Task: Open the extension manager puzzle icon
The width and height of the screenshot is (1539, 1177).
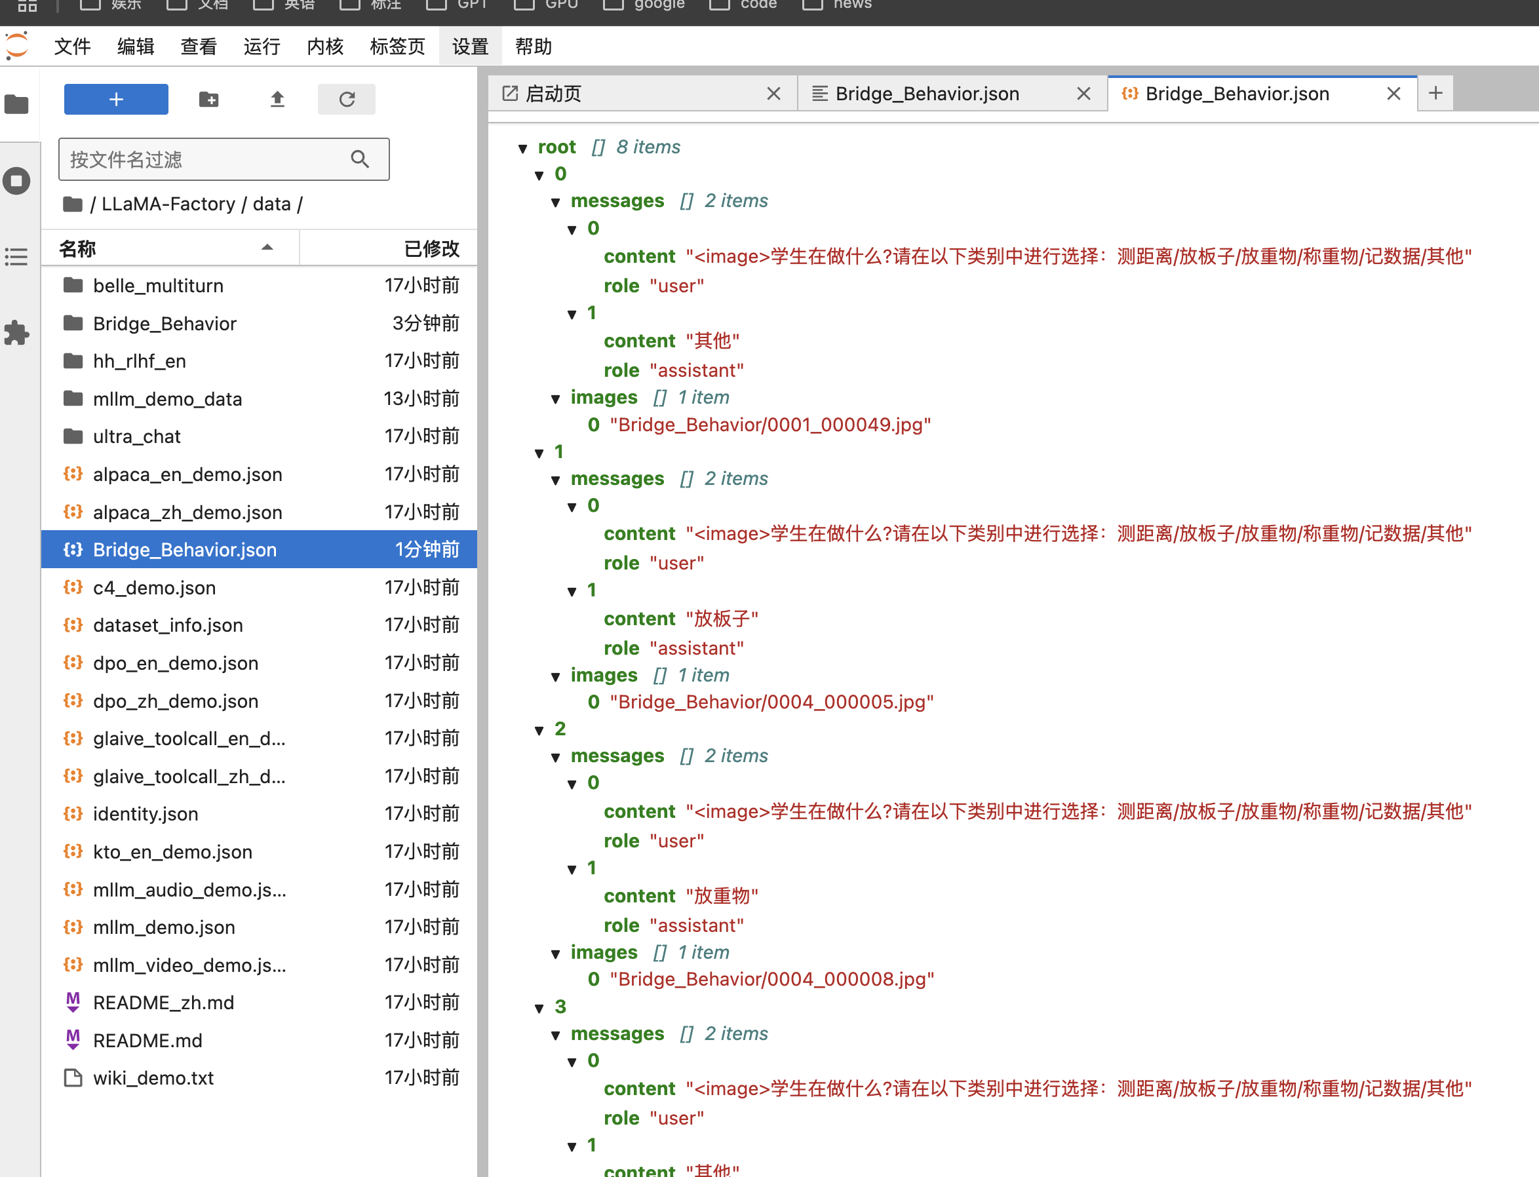Action: tap(17, 333)
